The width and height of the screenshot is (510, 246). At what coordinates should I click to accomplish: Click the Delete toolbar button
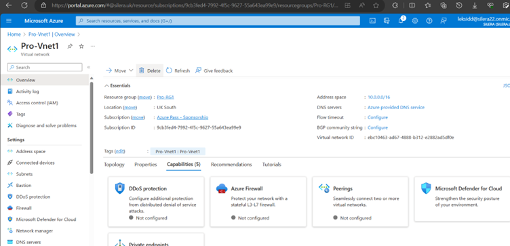click(x=150, y=70)
